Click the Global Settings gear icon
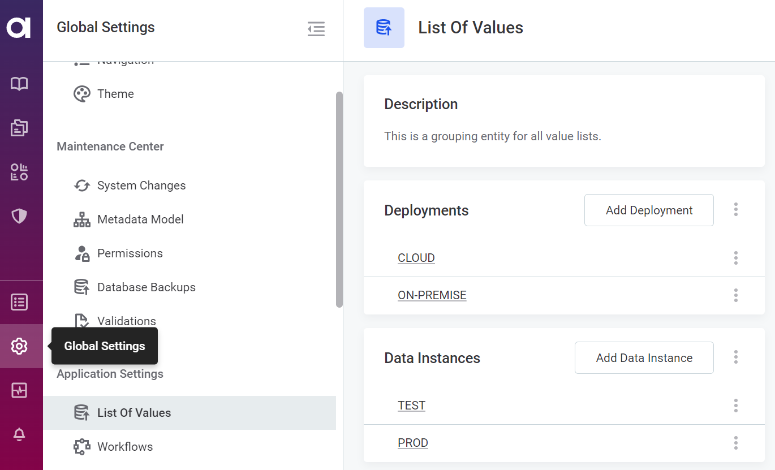Screen dimensions: 775x470 pos(19,346)
